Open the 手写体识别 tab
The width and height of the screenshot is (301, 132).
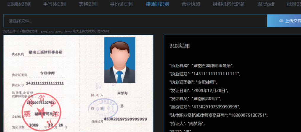[55, 4]
